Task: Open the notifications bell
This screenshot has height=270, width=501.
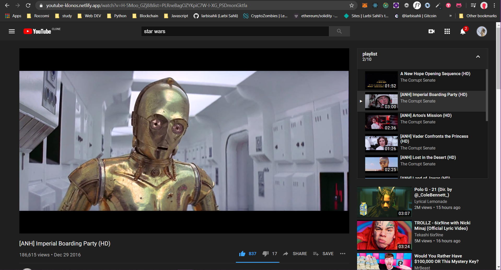Action: click(463, 31)
